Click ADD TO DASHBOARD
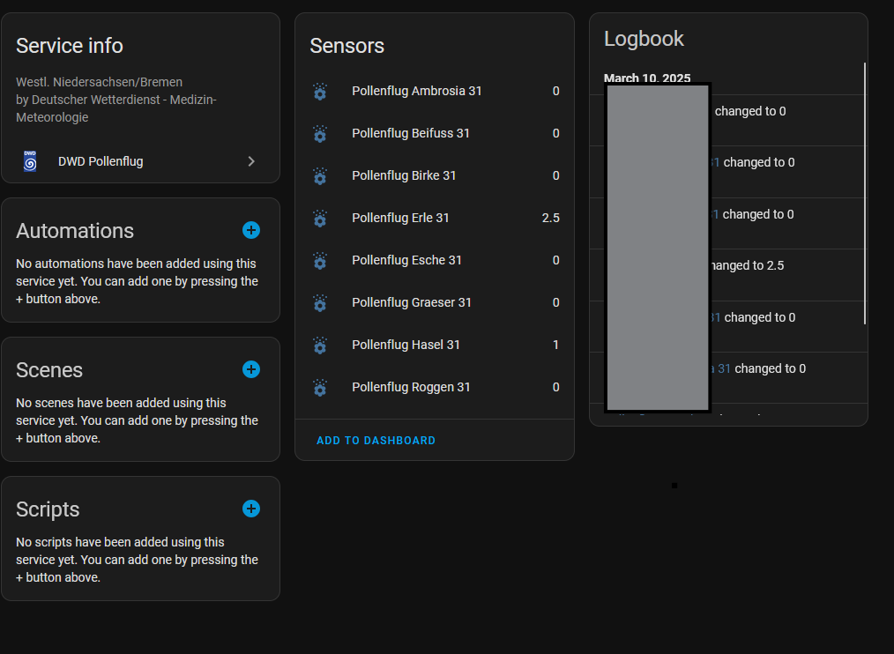 [x=376, y=440]
